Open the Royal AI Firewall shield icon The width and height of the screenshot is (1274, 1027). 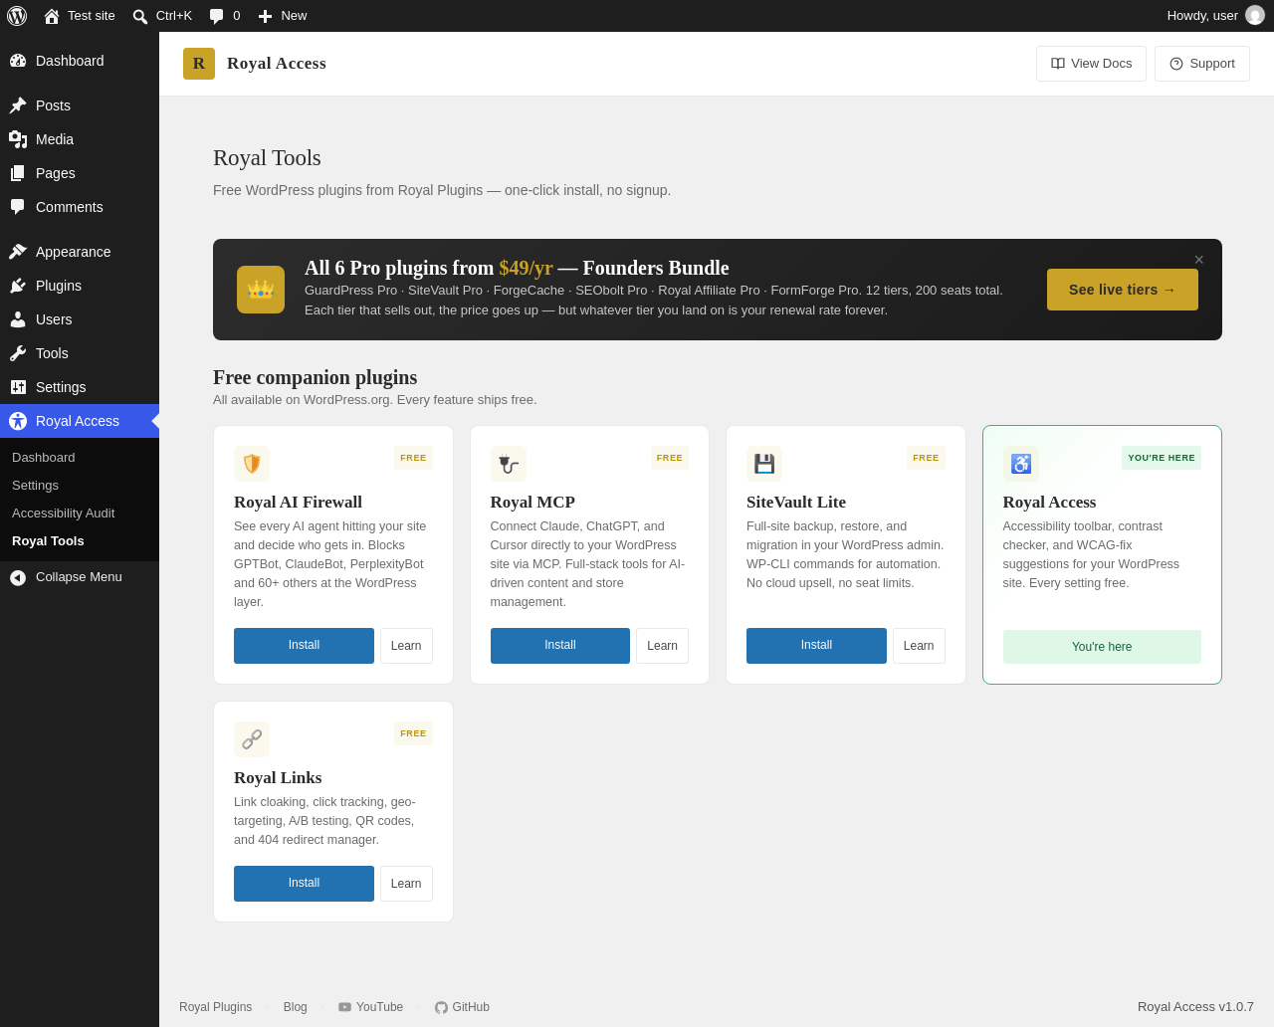(252, 464)
